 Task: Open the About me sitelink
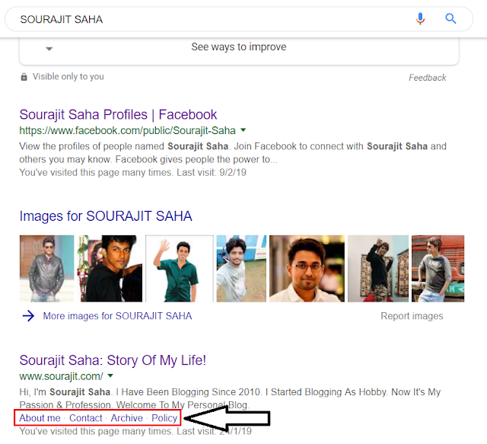click(x=40, y=418)
